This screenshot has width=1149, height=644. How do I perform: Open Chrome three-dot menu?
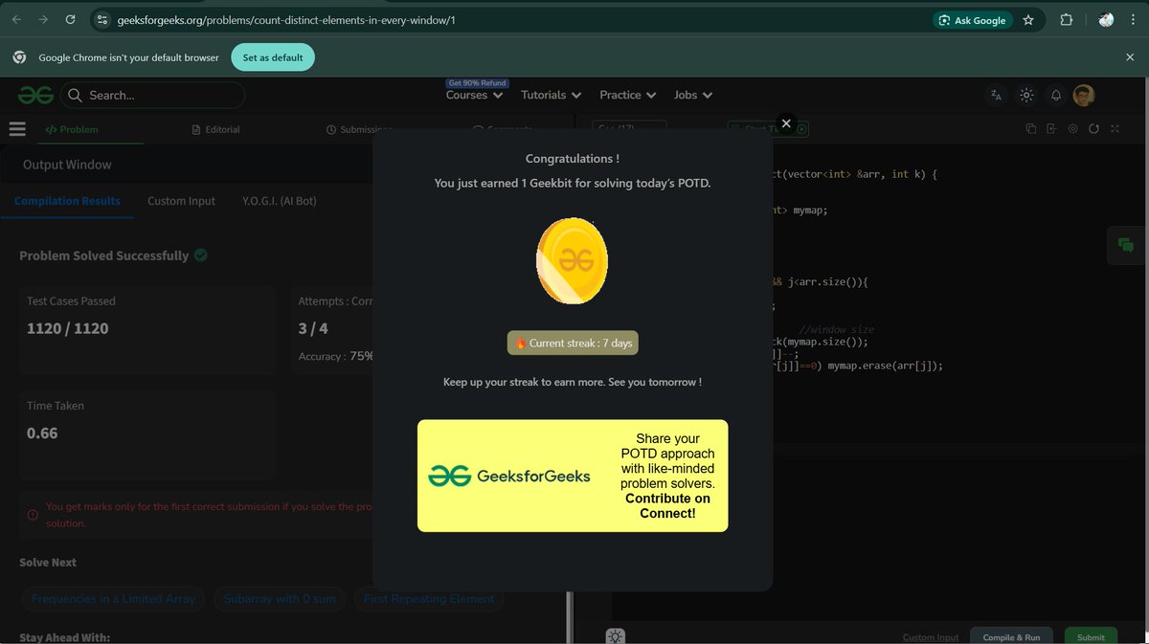tap(1134, 19)
